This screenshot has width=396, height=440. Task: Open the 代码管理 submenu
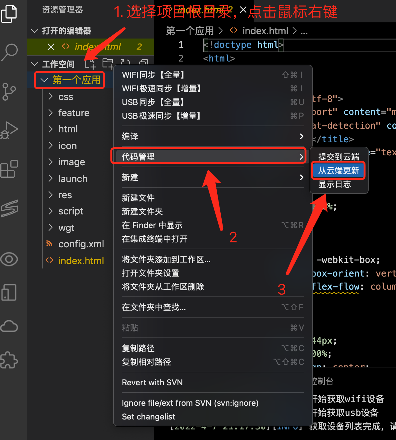[213, 157]
